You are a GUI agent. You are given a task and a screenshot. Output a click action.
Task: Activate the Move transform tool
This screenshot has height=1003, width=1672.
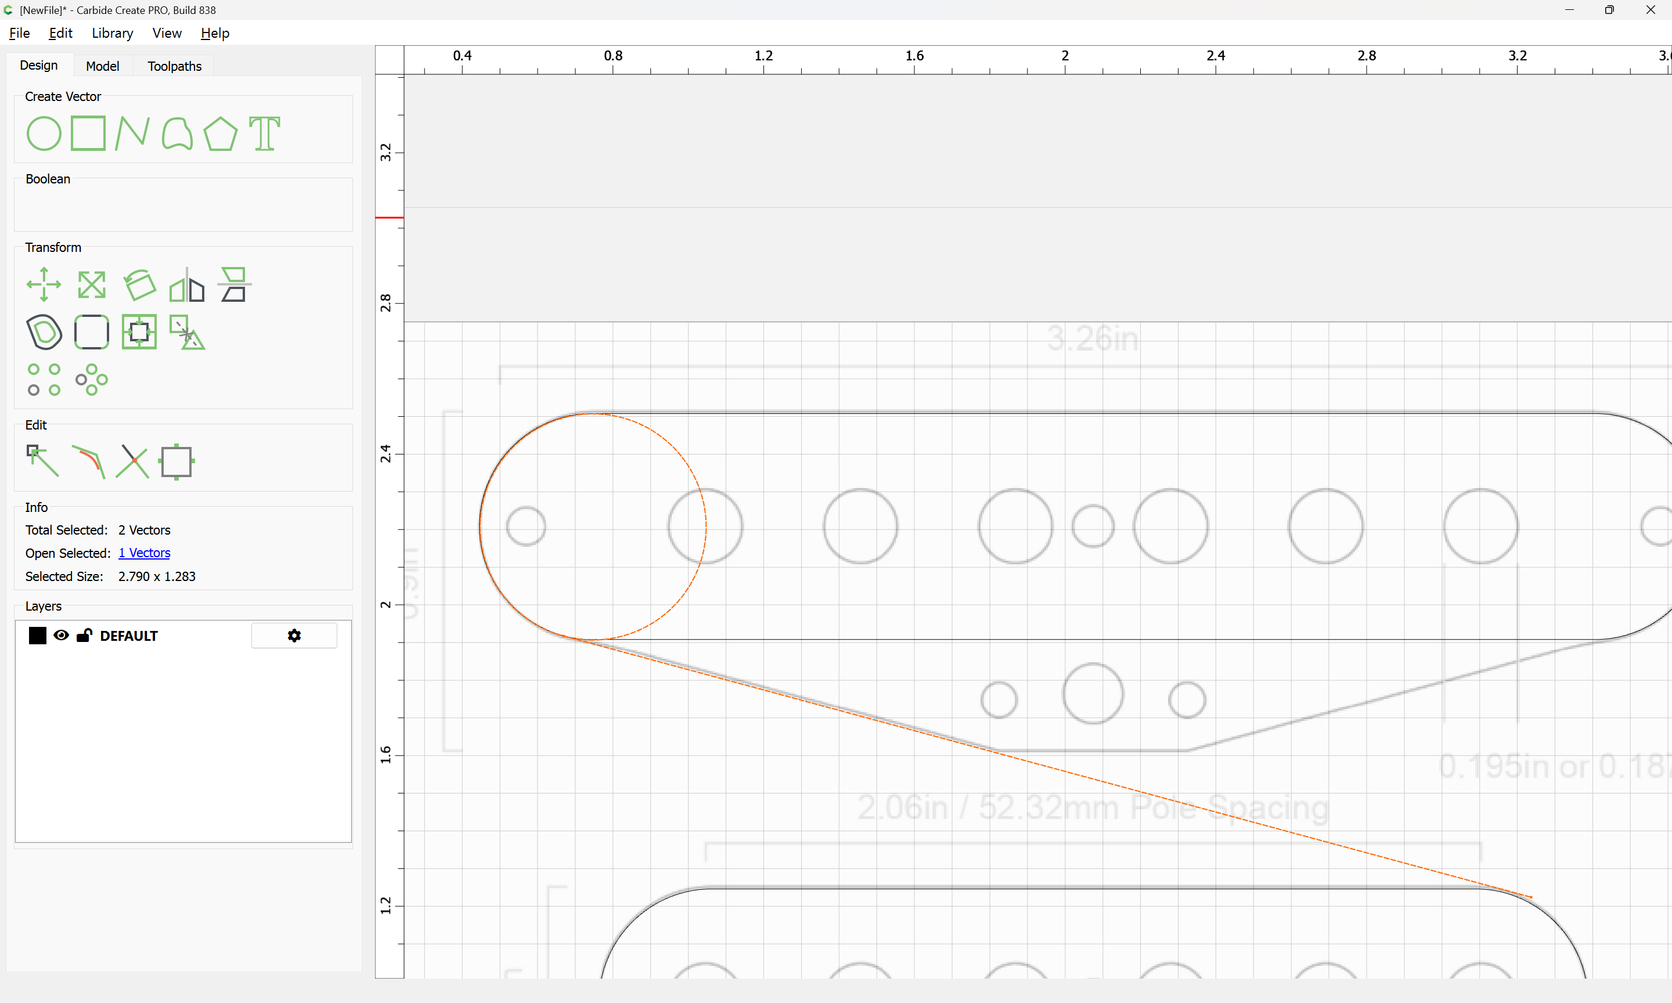point(44,284)
